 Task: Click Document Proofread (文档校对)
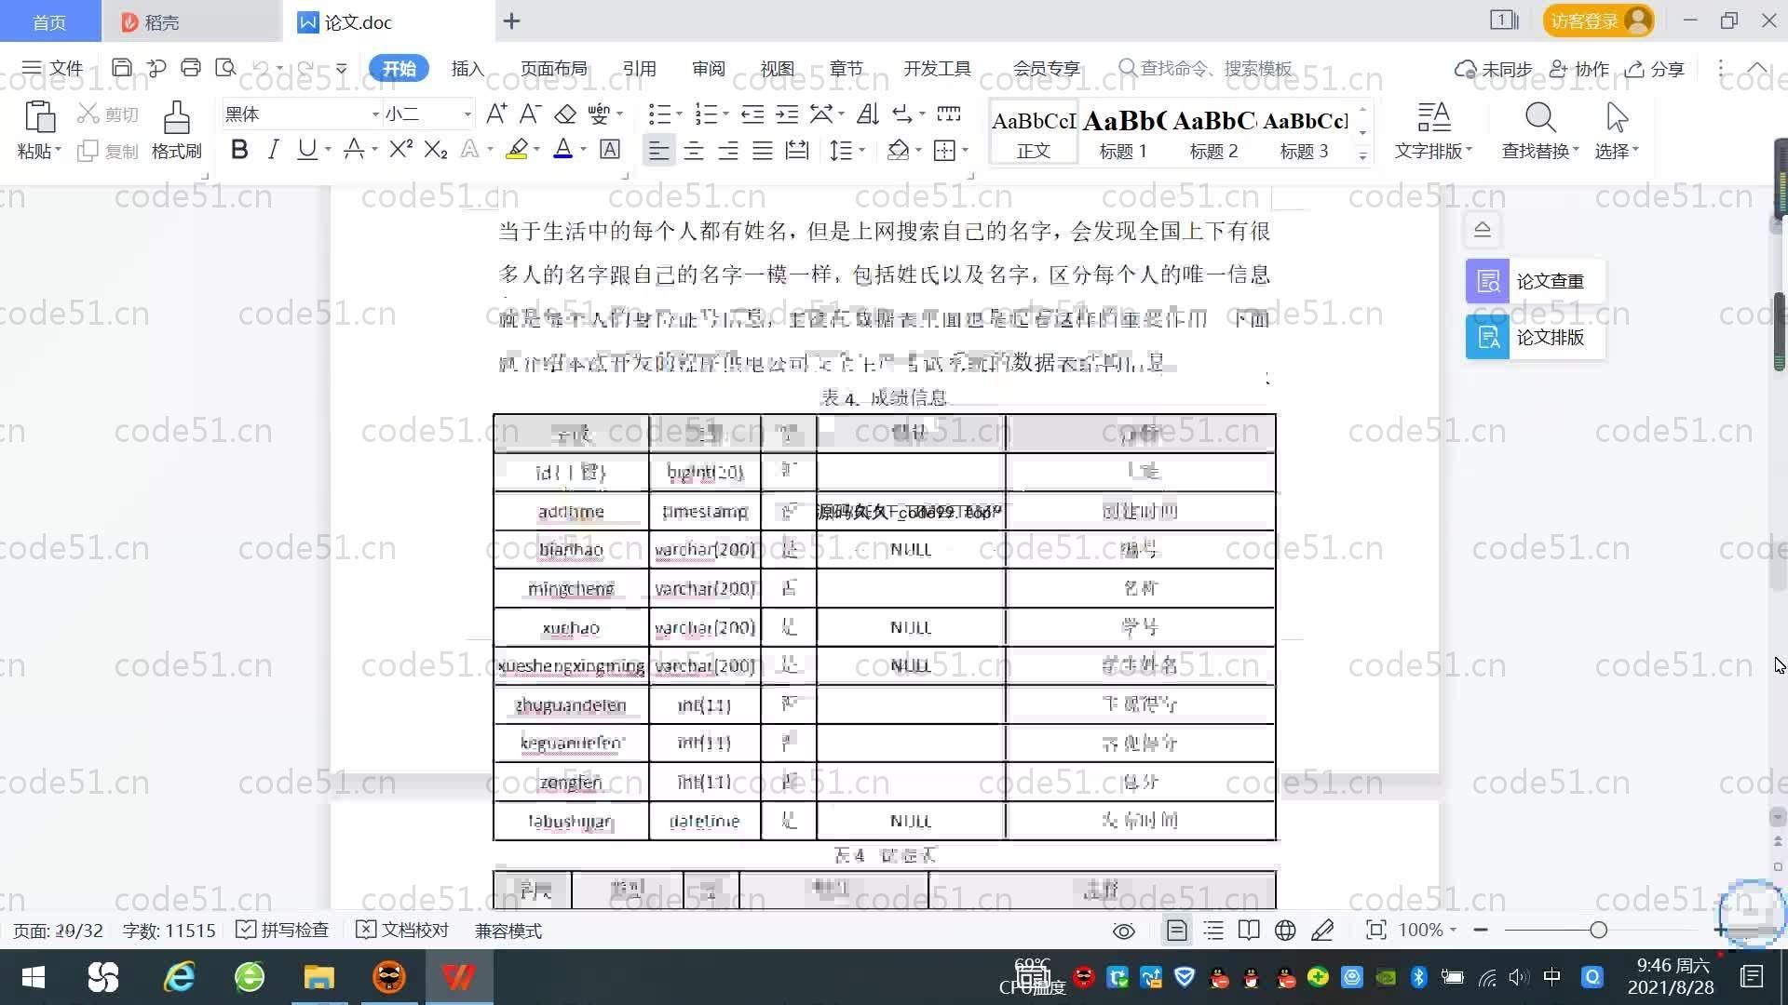(403, 931)
